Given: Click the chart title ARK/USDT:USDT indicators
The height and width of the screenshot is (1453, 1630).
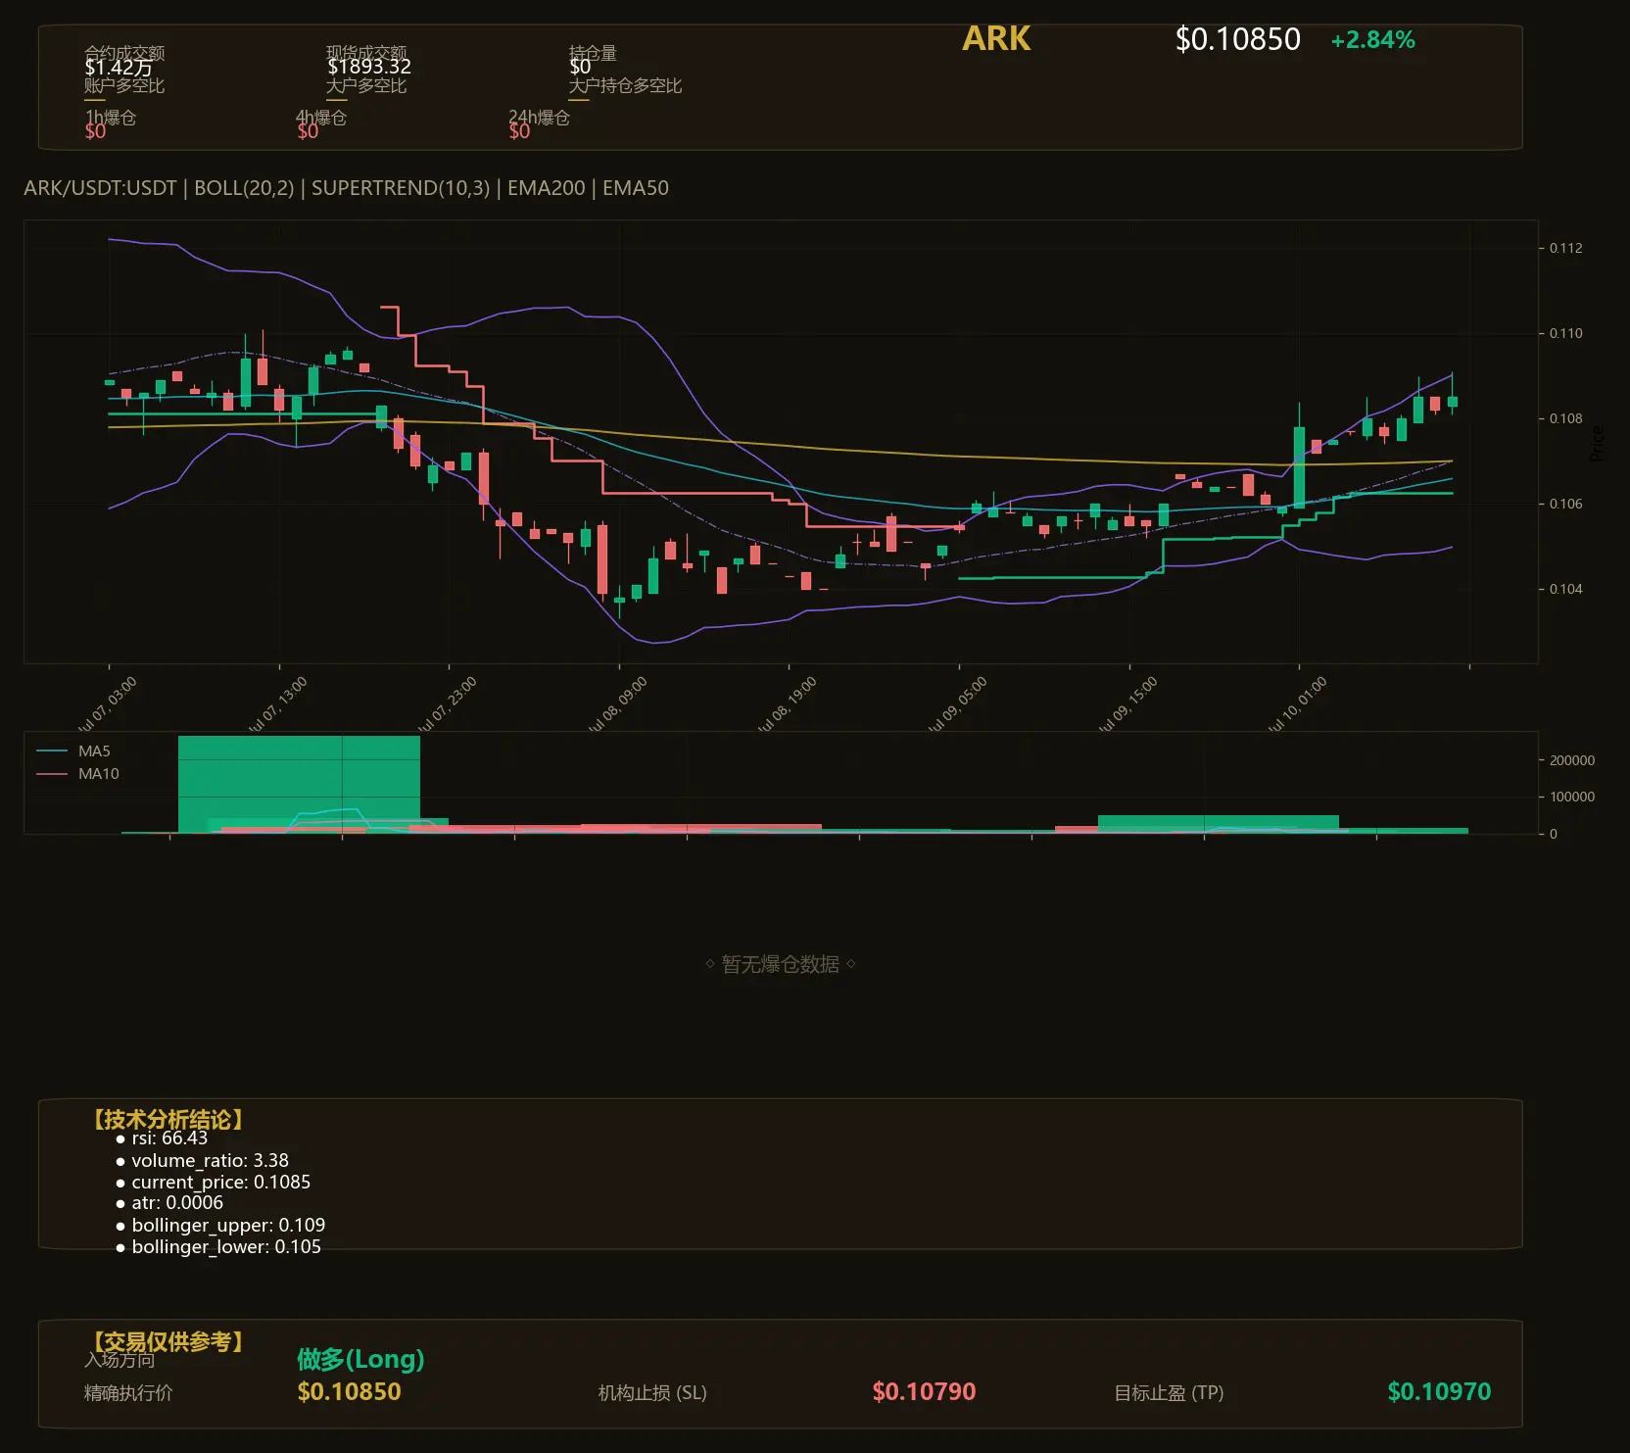Looking at the screenshot, I should [346, 188].
